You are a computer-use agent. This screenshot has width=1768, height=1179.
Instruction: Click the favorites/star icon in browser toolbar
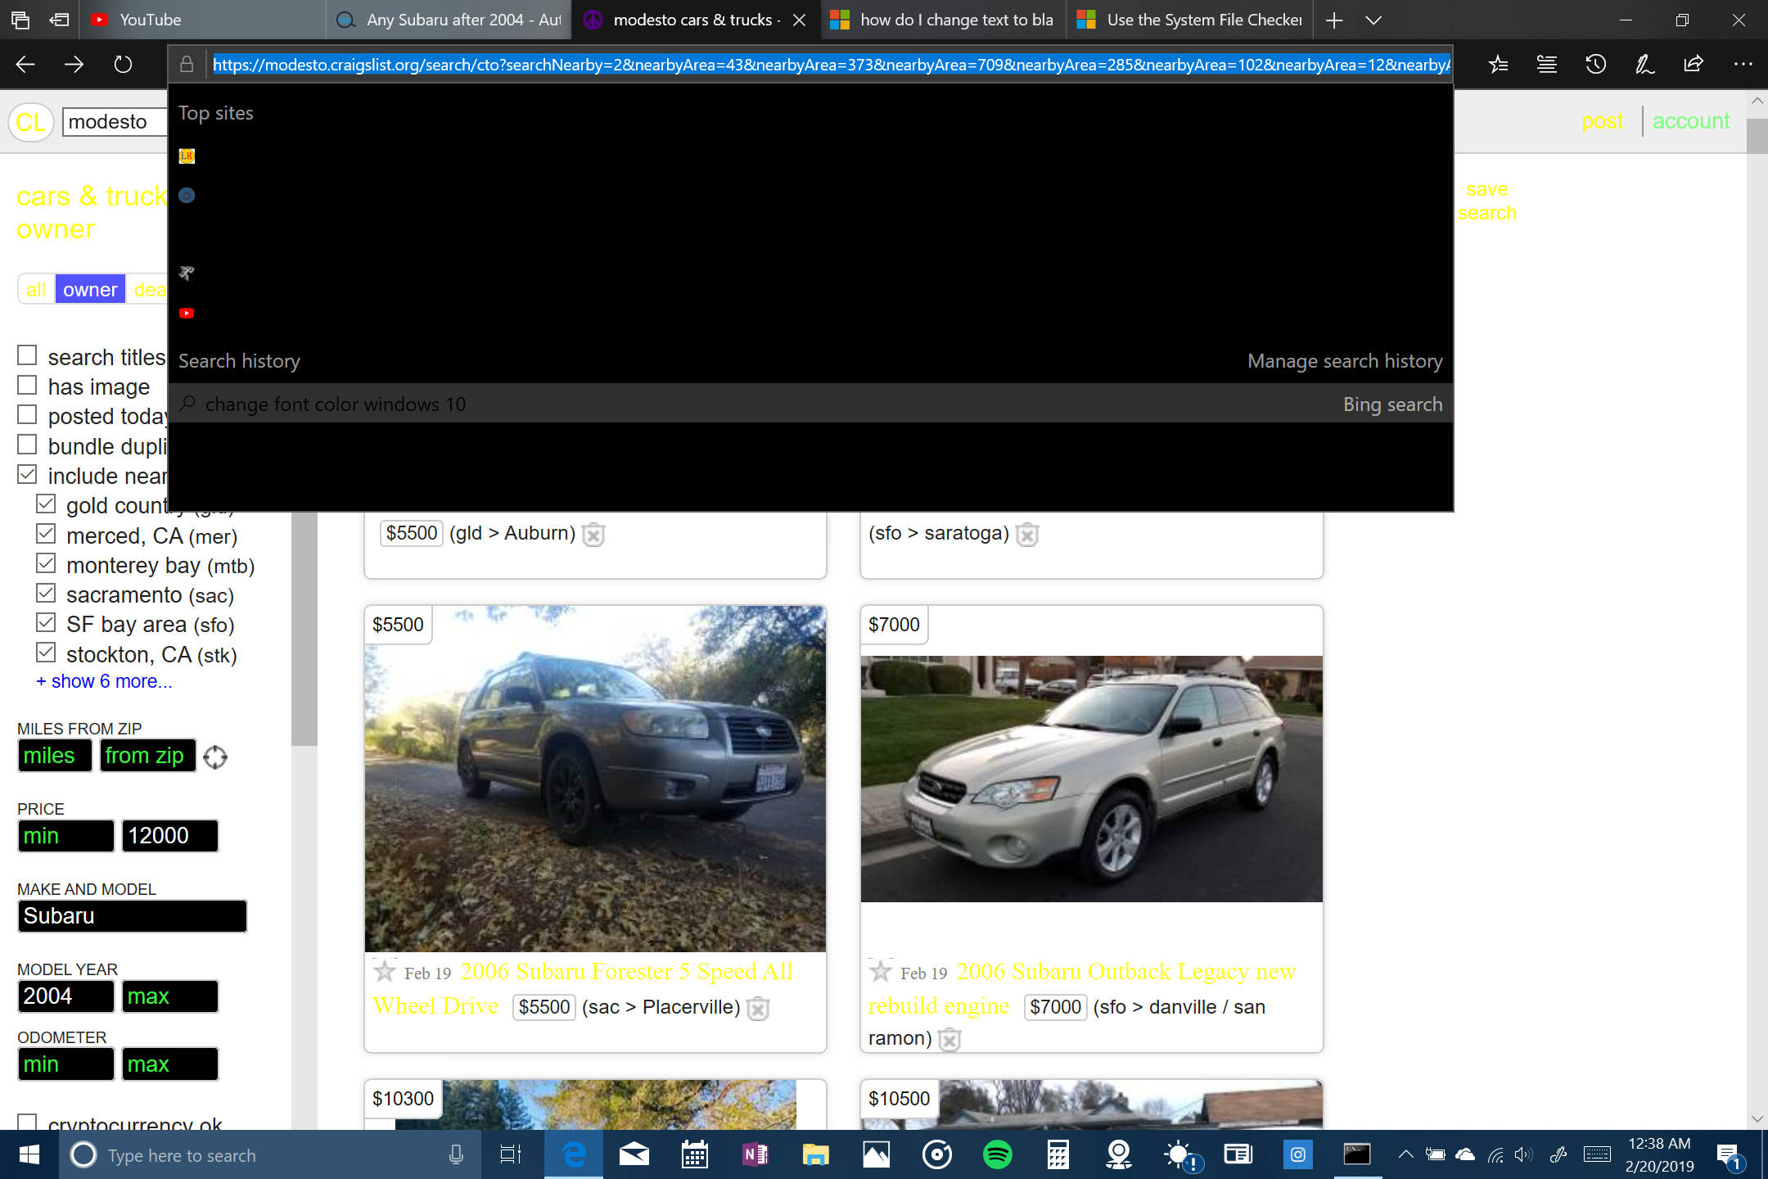[1500, 65]
